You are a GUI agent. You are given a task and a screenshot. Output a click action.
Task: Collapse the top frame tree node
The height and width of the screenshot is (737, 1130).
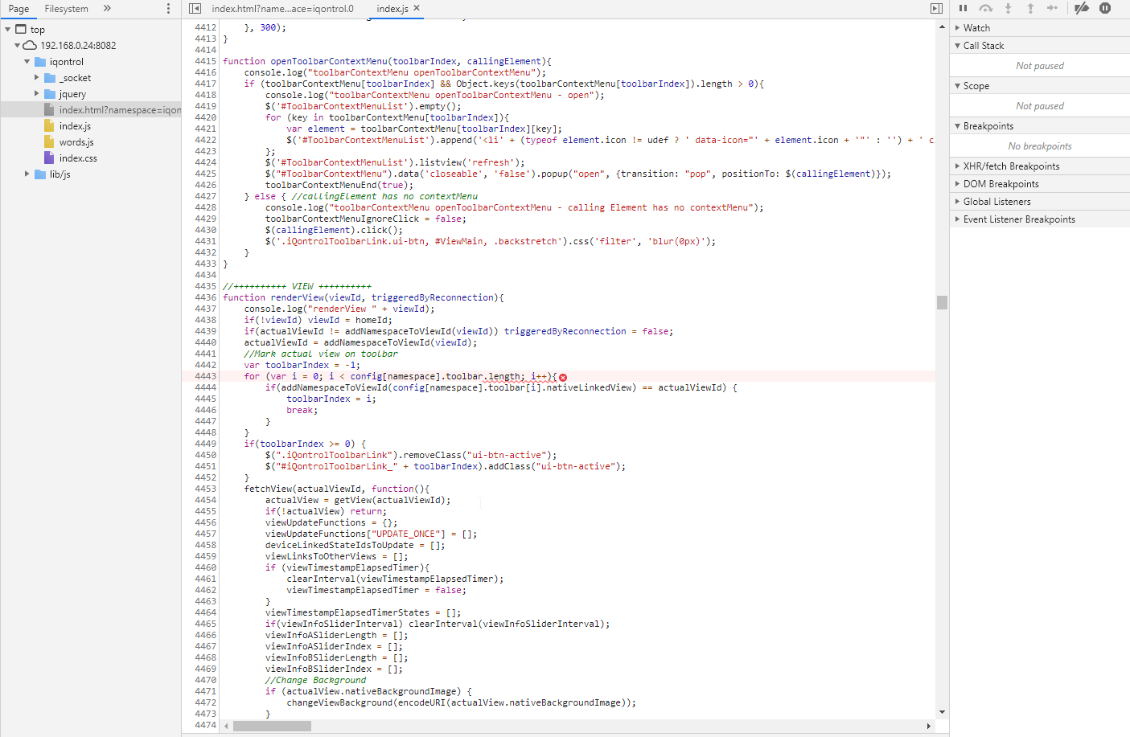[x=8, y=29]
